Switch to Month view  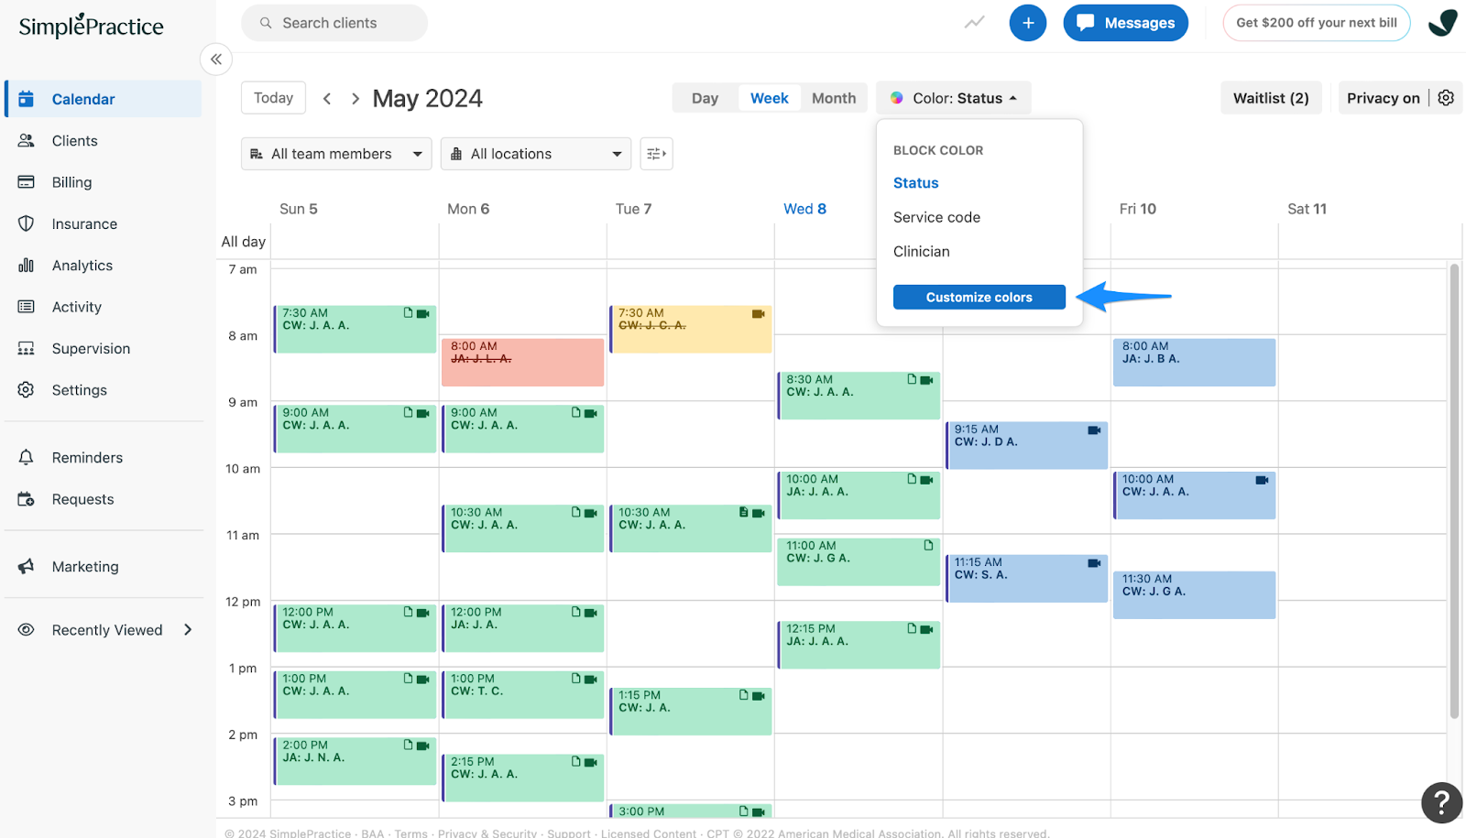(833, 97)
